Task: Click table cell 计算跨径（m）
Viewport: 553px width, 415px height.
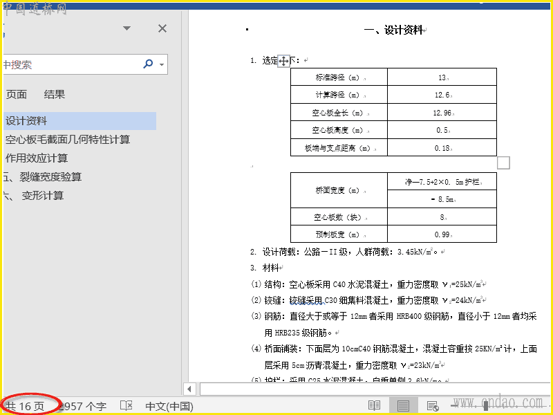Action: (339, 95)
